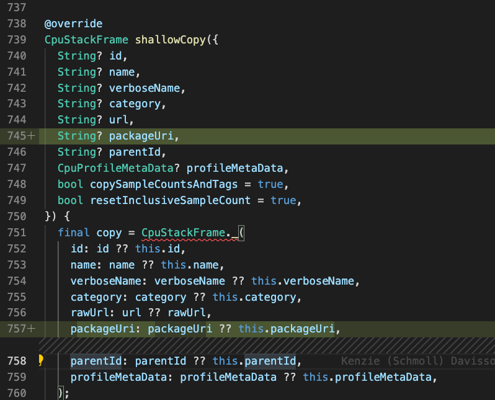
Task: Click the 'true' value on line 748
Action: point(270,184)
